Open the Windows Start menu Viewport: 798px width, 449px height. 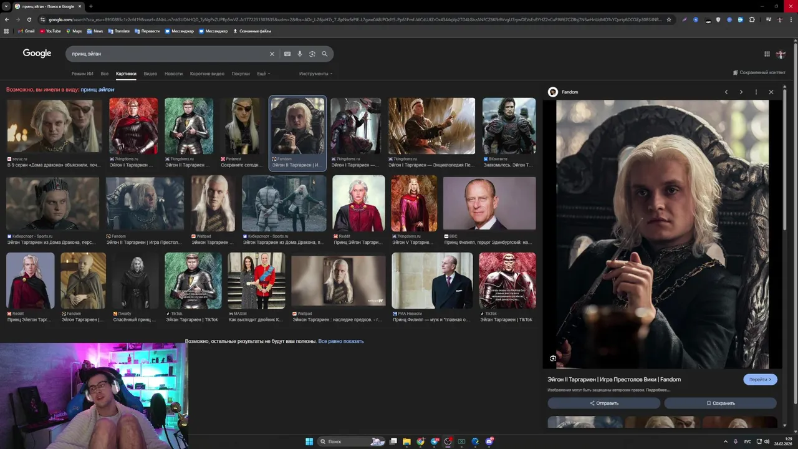point(309,442)
